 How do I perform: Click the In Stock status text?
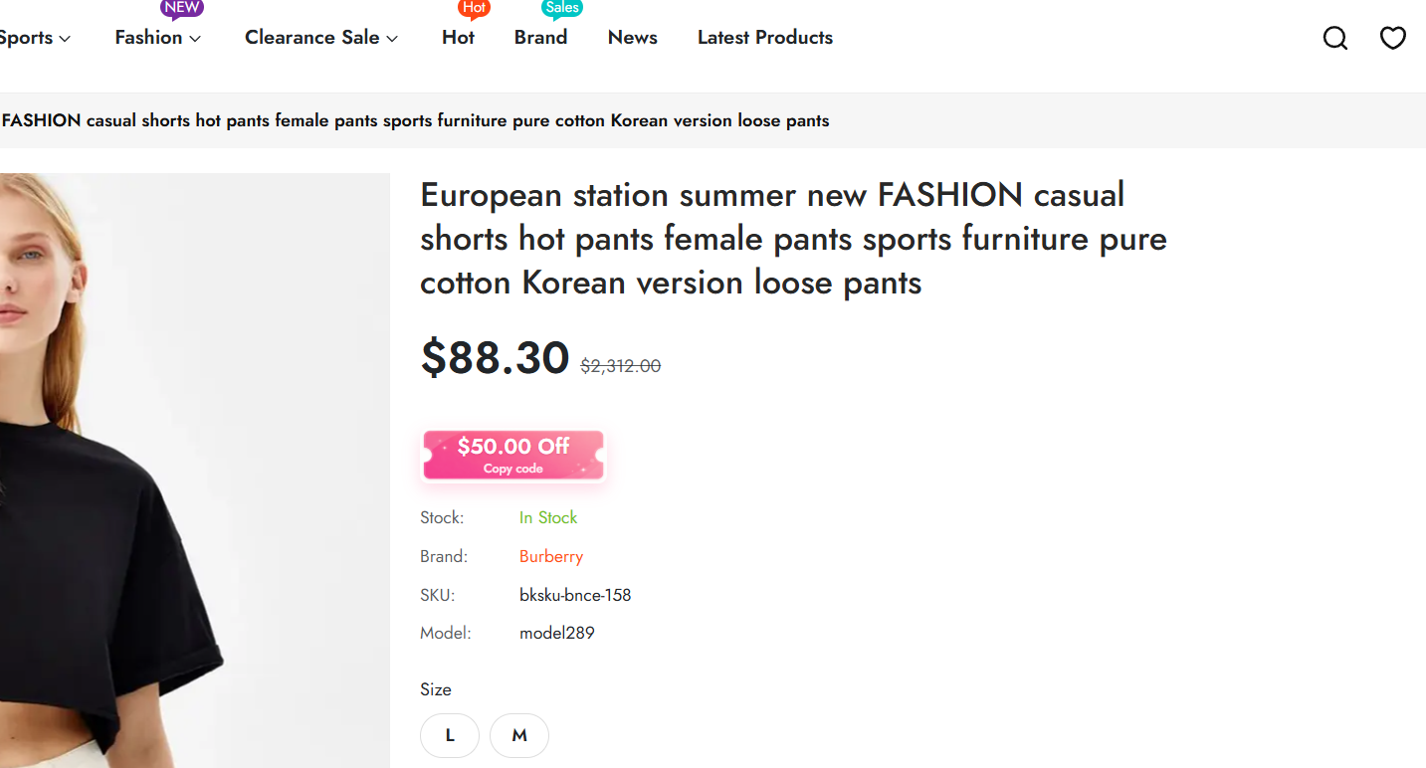548,517
